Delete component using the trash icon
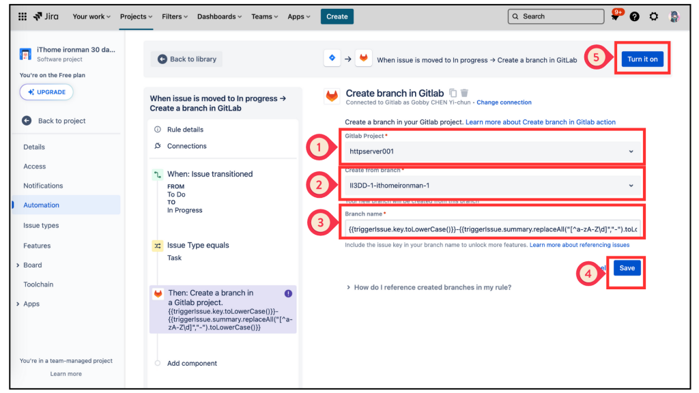This screenshot has height=393, width=699. 464,93
